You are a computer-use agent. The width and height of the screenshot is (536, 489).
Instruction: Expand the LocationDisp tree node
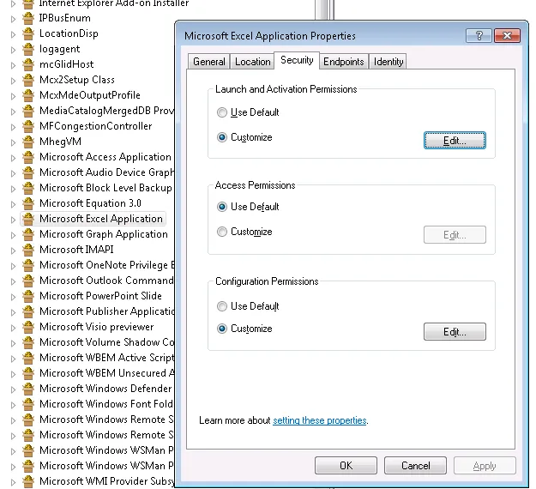(13, 34)
